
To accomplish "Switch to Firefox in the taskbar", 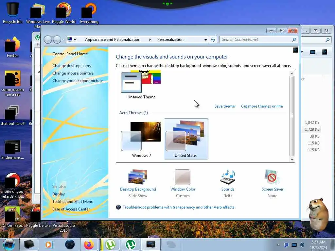I will 89,244.
